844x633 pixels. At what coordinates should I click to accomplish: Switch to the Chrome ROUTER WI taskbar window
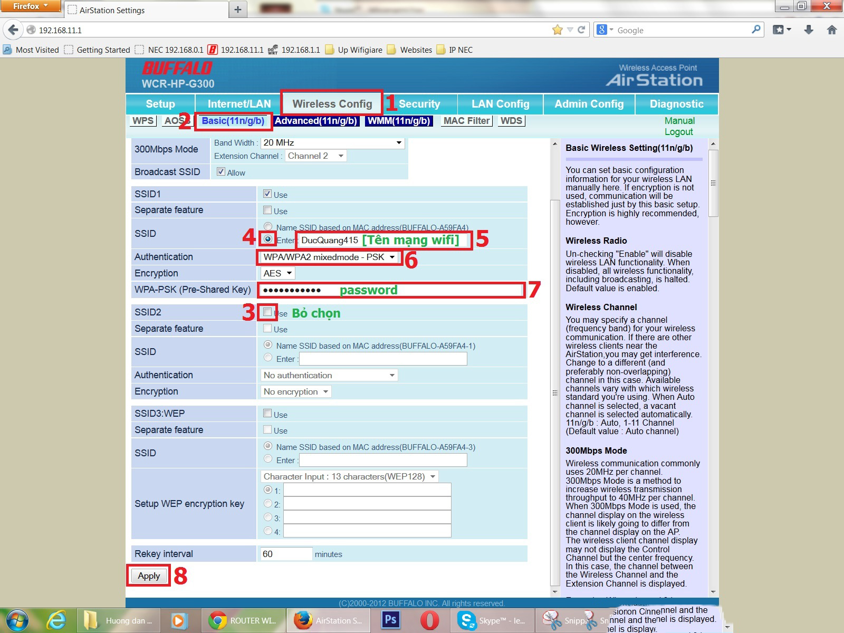pos(243,620)
